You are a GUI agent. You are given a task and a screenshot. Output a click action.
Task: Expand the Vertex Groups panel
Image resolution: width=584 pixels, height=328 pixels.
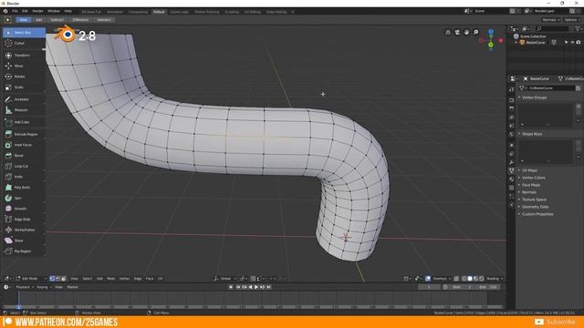[534, 97]
